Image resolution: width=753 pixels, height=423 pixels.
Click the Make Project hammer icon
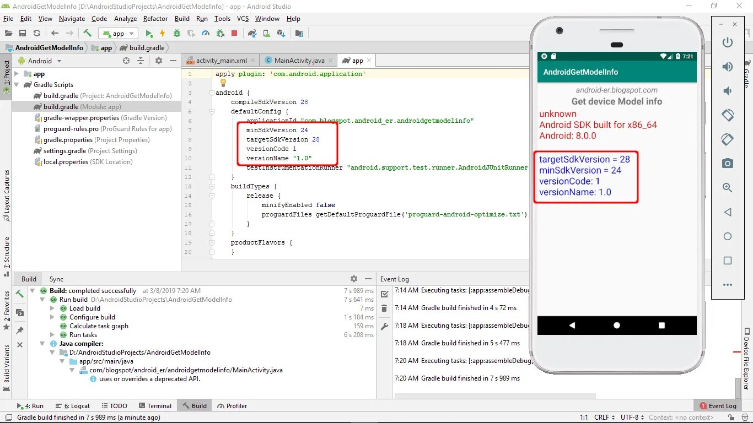tap(87, 34)
